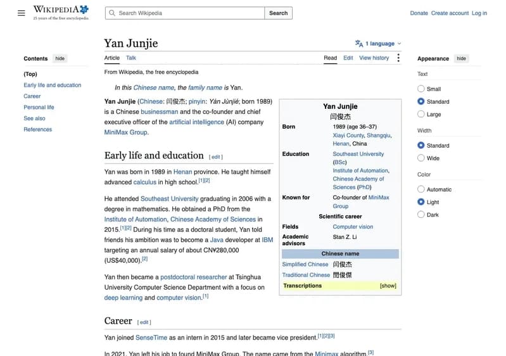Screen dimensions: 506x356
Task: Open the Java link
Action: (x=217, y=240)
